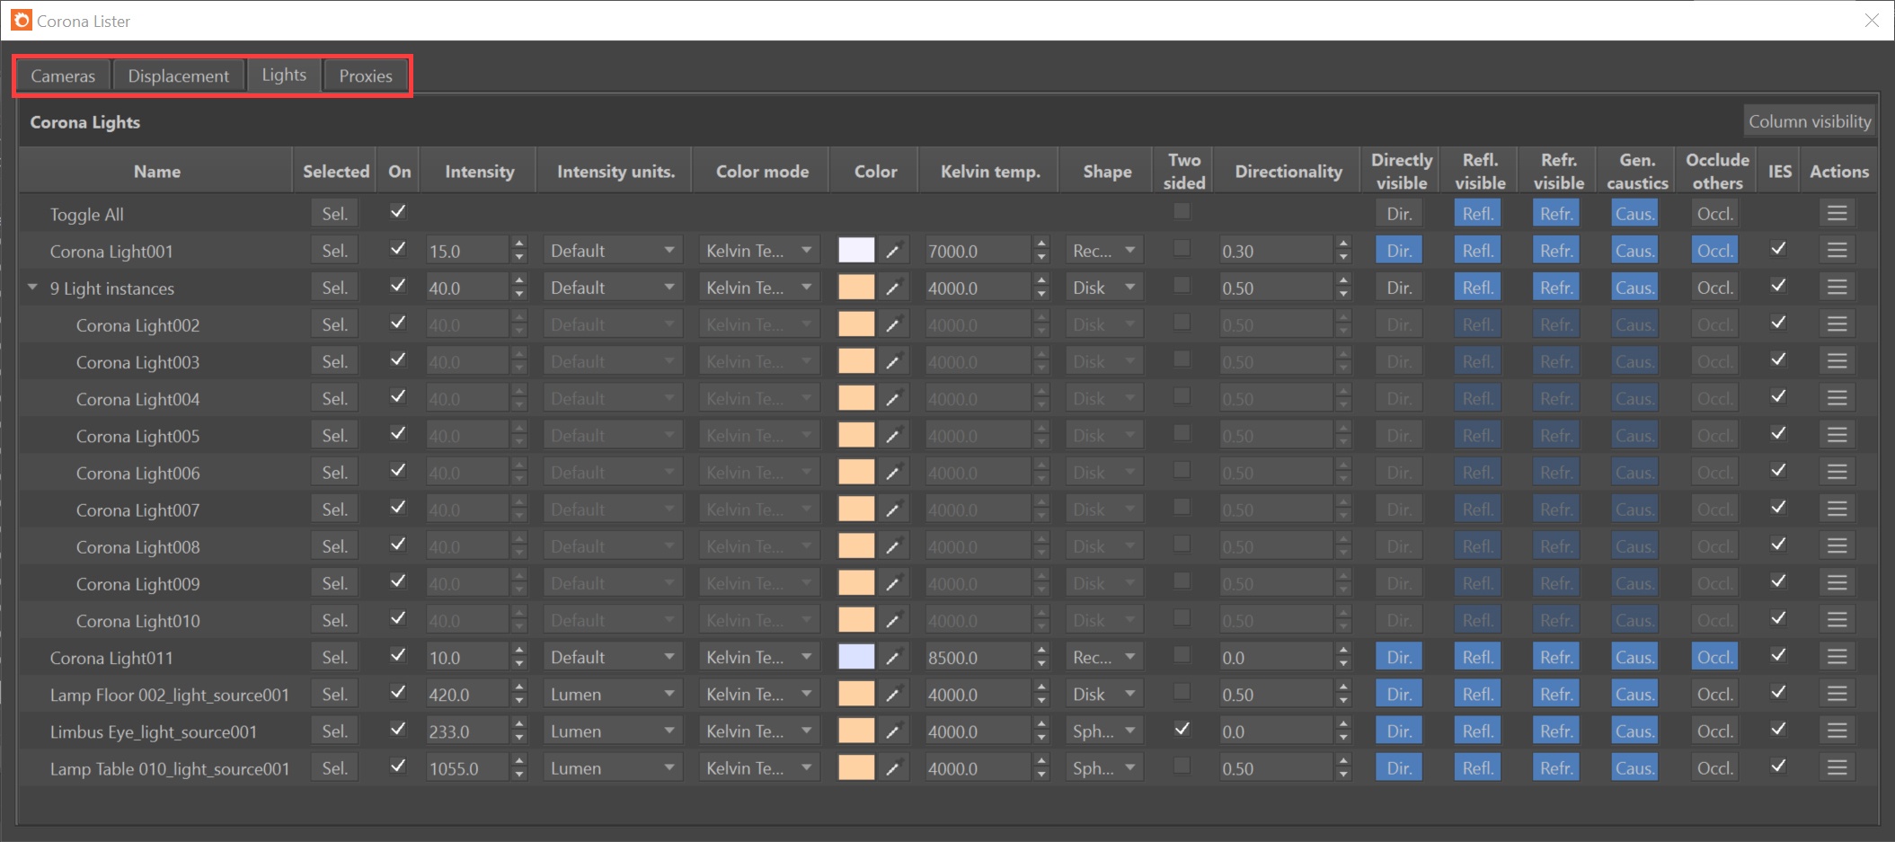
Task: Open Shape dropdown for Corona Light011
Action: (1104, 657)
